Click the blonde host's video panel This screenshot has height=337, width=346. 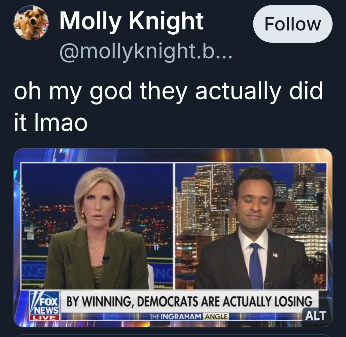97,226
